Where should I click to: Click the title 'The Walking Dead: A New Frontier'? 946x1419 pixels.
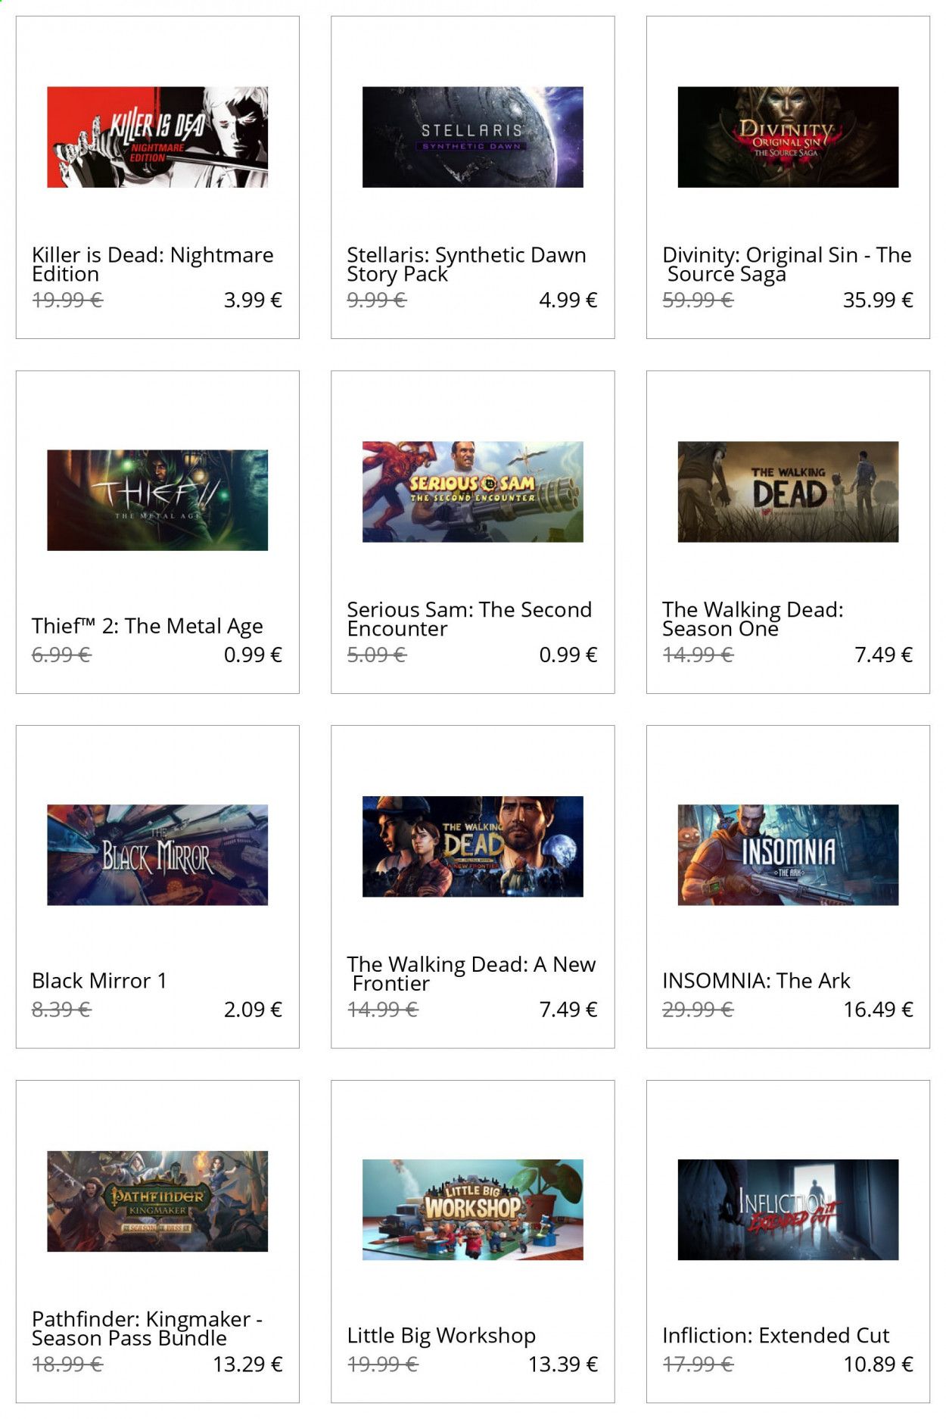click(471, 974)
